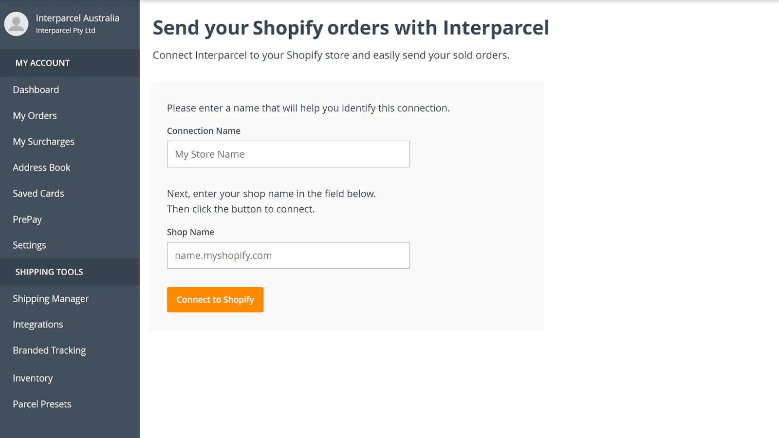This screenshot has width=779, height=438.
Task: Click the Connection Name input field
Action: click(x=288, y=154)
